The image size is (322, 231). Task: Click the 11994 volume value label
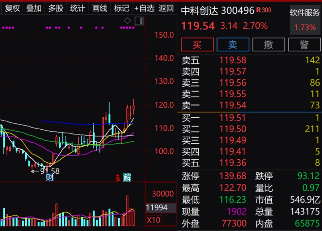point(161,208)
